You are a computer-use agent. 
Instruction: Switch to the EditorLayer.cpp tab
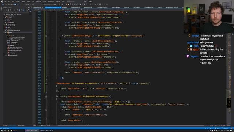[x=37, y=7]
